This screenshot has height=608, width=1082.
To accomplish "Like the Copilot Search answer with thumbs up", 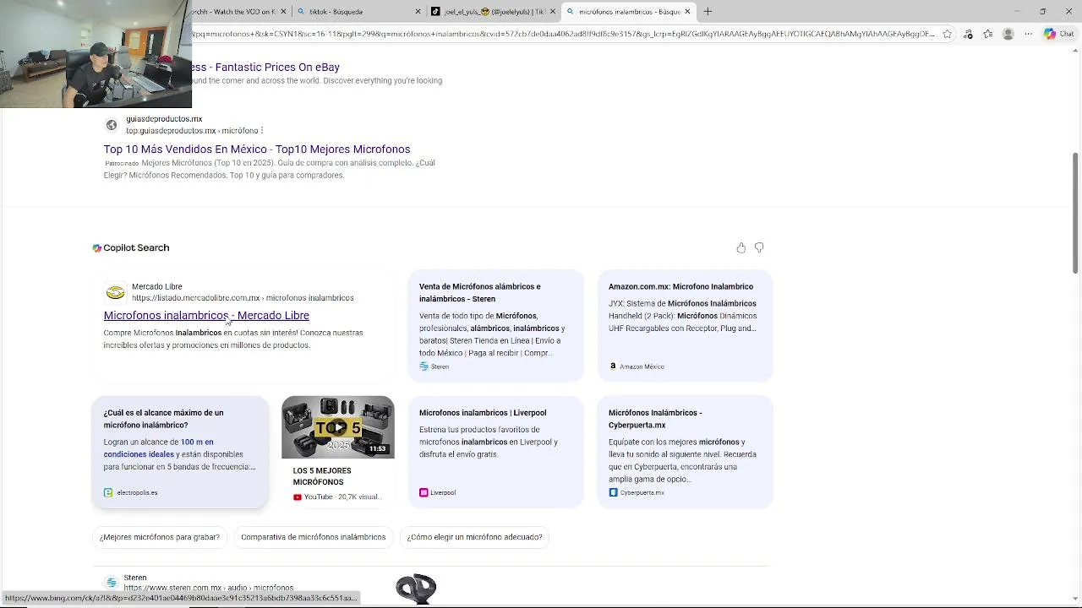I will tap(741, 247).
